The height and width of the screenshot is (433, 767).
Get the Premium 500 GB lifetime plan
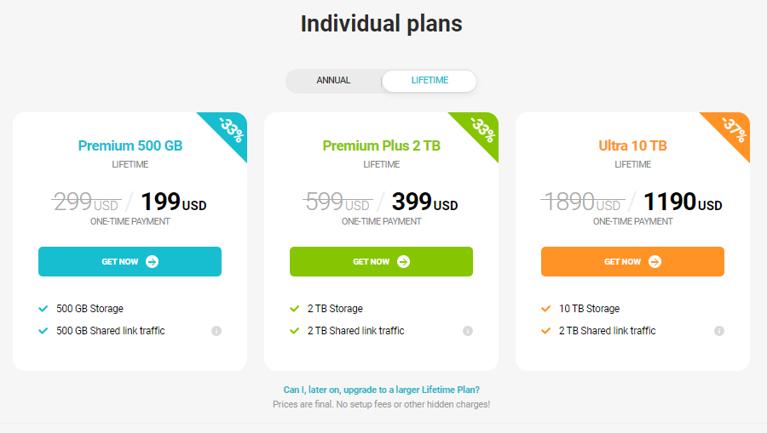tap(130, 262)
